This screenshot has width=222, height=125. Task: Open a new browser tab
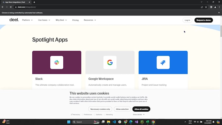pyautogui.click(x=34, y=2)
